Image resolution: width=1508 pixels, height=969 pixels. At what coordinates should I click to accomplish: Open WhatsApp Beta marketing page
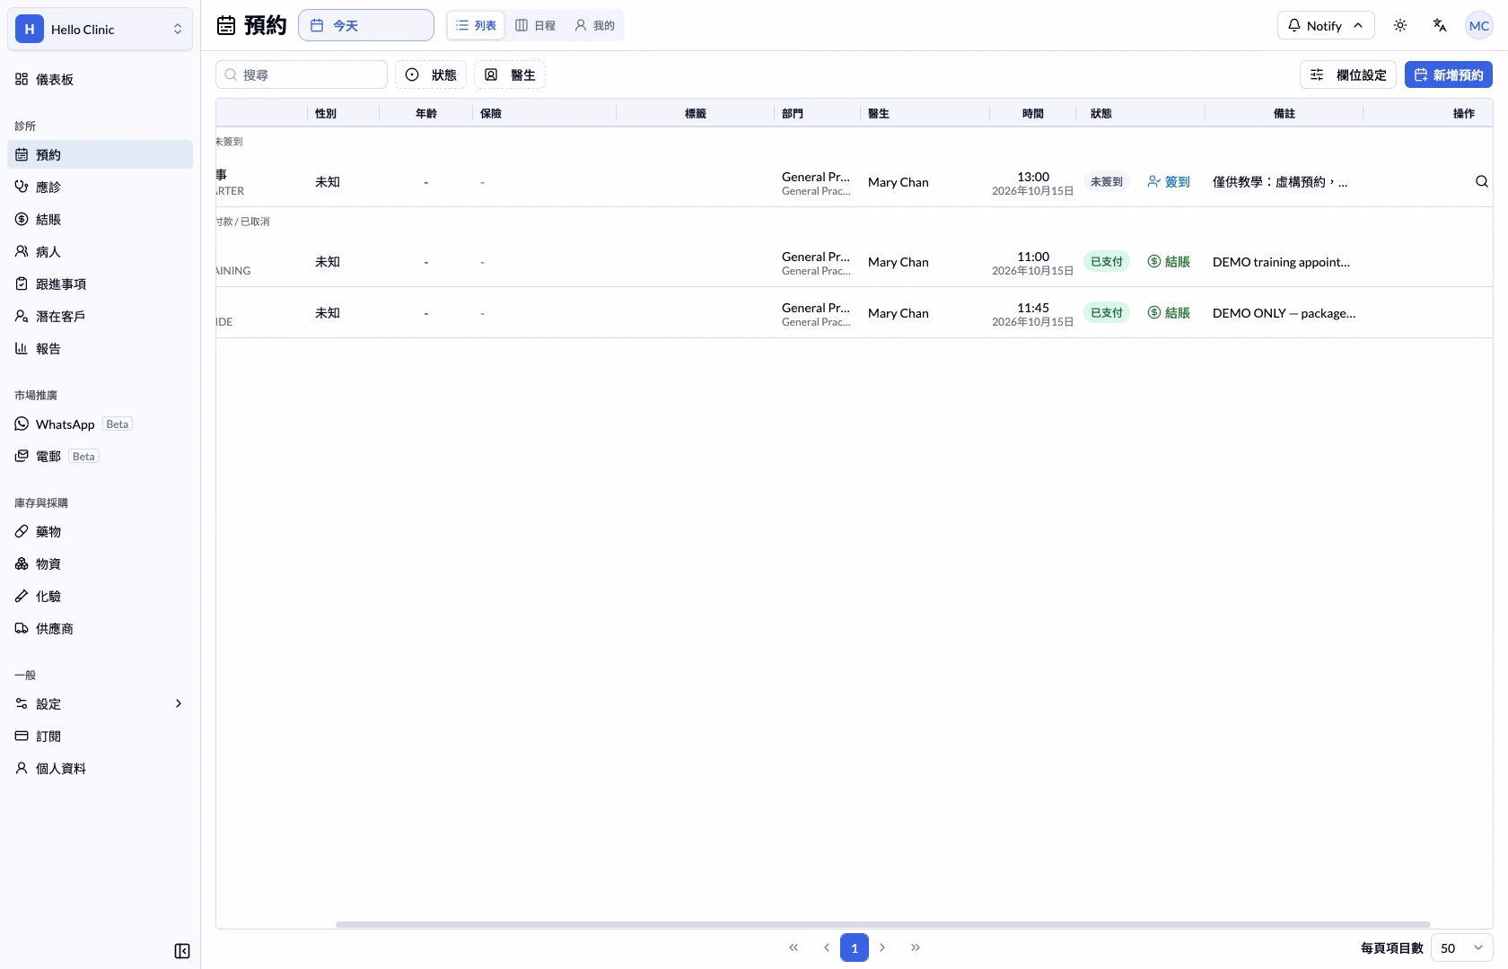point(100,423)
